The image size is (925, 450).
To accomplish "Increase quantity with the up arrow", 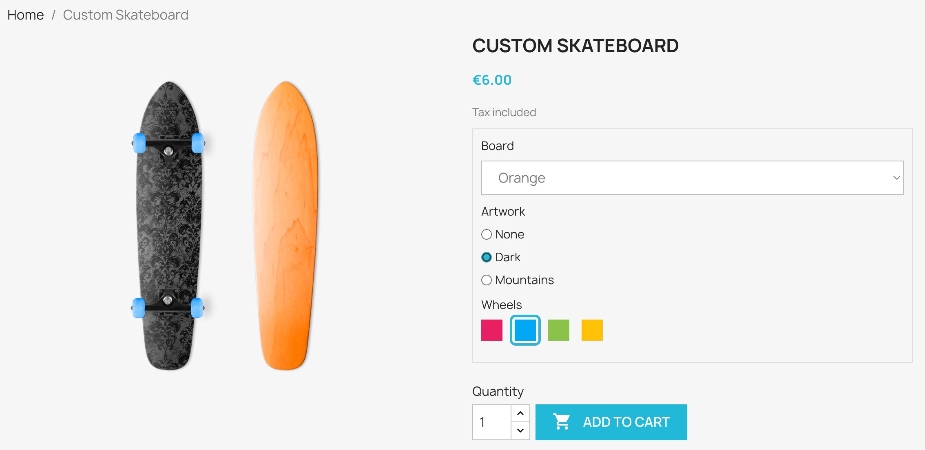I will 520,413.
